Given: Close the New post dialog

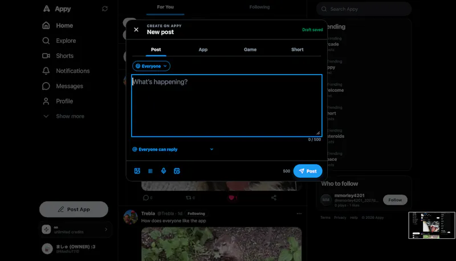Looking at the screenshot, I should tap(136, 30).
